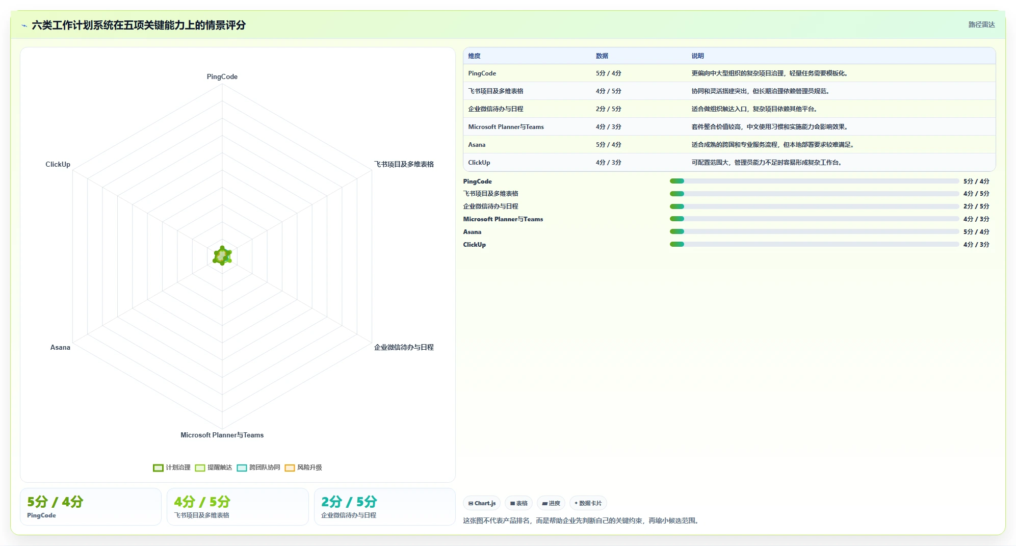Click the 4分 / 3分 value beside ClickUp bar
Screen dimensions: 1016x546
click(976, 245)
